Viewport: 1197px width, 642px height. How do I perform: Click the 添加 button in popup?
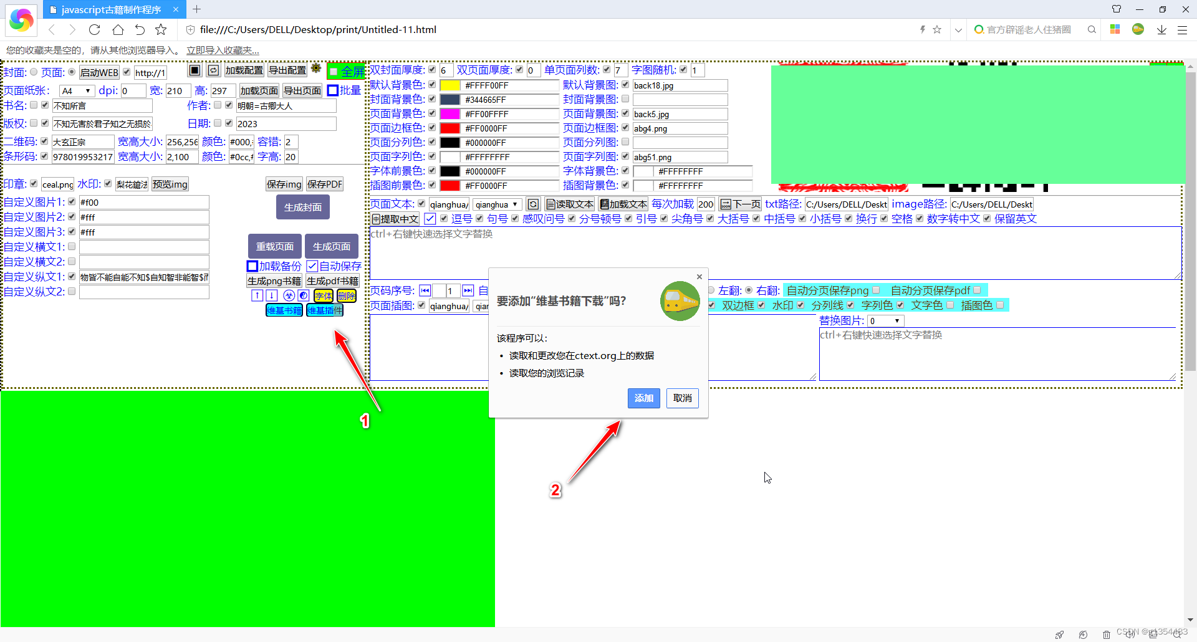(643, 398)
